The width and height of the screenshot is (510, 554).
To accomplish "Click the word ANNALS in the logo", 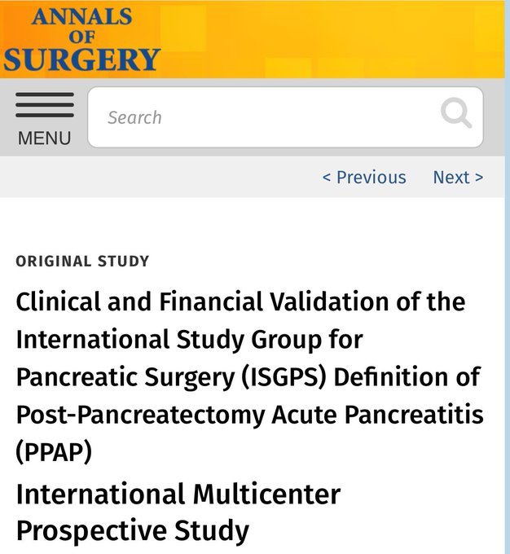I will click(82, 16).
